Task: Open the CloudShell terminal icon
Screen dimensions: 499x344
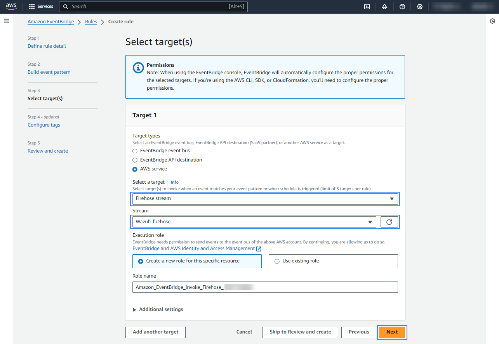Action: pyautogui.click(x=367, y=7)
